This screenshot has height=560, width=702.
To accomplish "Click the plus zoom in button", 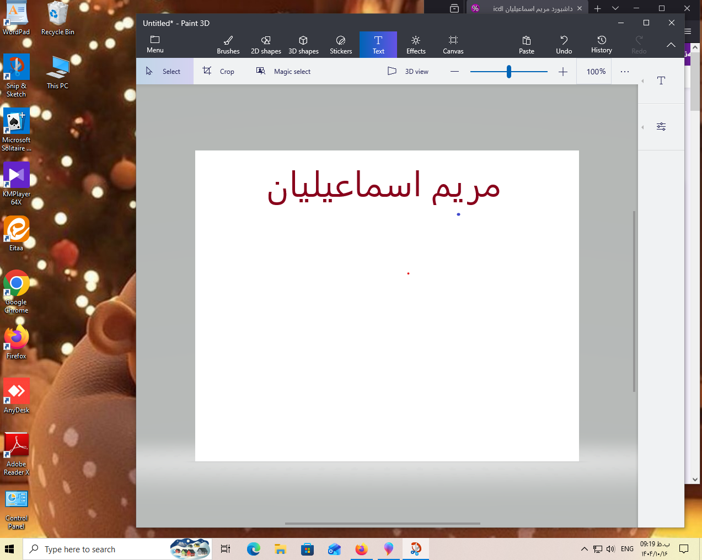I will coord(562,72).
